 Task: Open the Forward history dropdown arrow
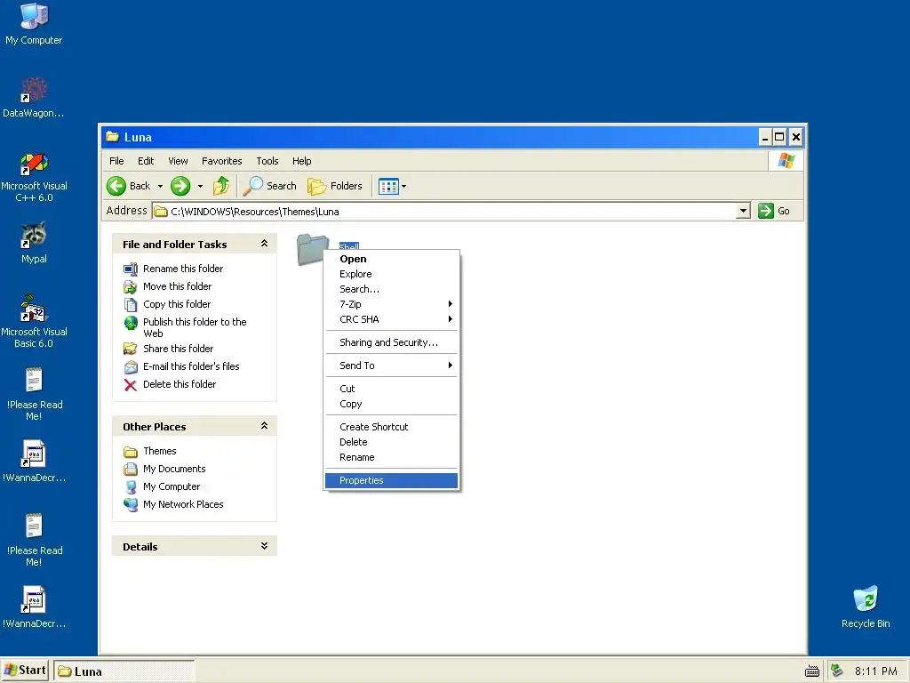[200, 187]
